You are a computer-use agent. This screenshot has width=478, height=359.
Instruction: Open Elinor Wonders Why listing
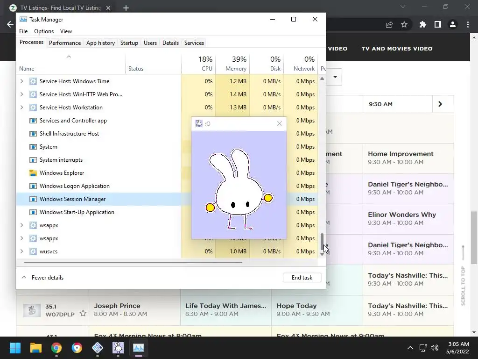point(408,219)
